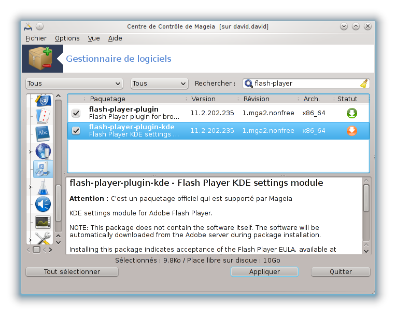The image size is (396, 315).
Task: Sort by the Version column header
Action: pos(212,99)
